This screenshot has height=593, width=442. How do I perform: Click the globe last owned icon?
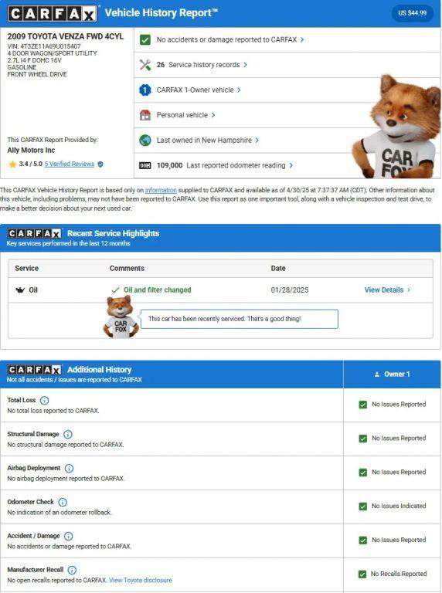pyautogui.click(x=145, y=141)
